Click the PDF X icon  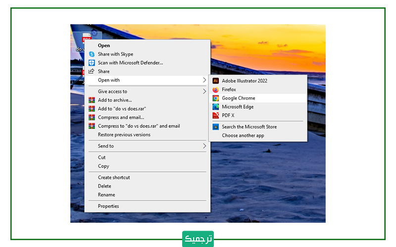tap(215, 116)
